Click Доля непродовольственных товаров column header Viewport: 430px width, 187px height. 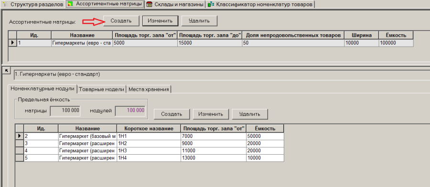click(x=293, y=35)
